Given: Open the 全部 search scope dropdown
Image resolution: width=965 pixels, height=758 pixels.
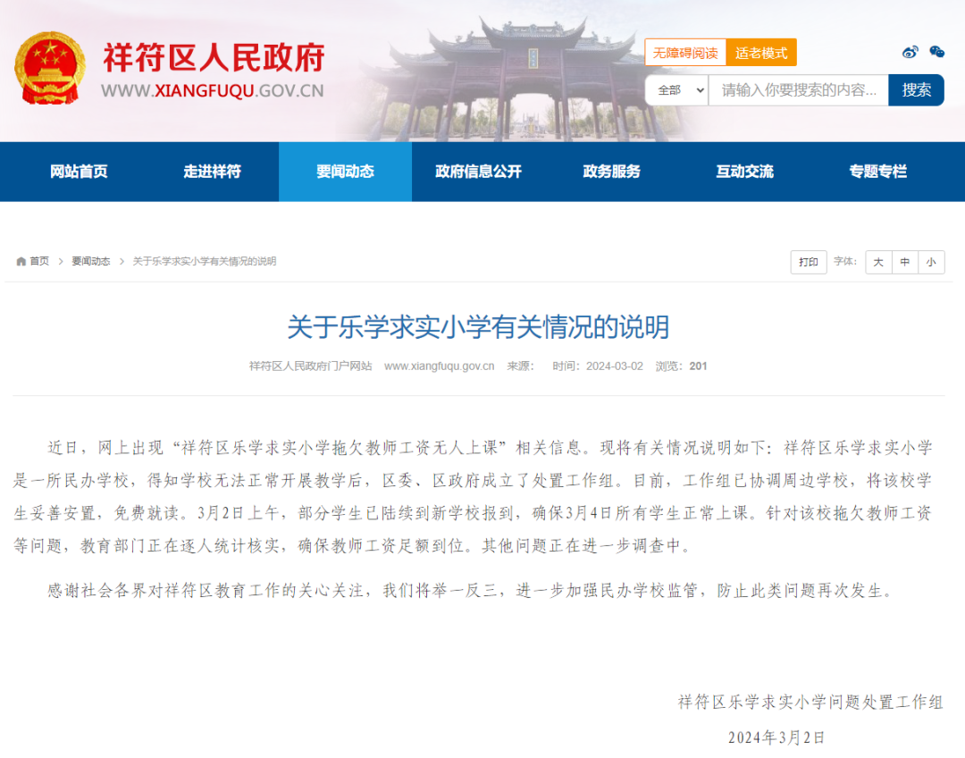Looking at the screenshot, I should (676, 90).
